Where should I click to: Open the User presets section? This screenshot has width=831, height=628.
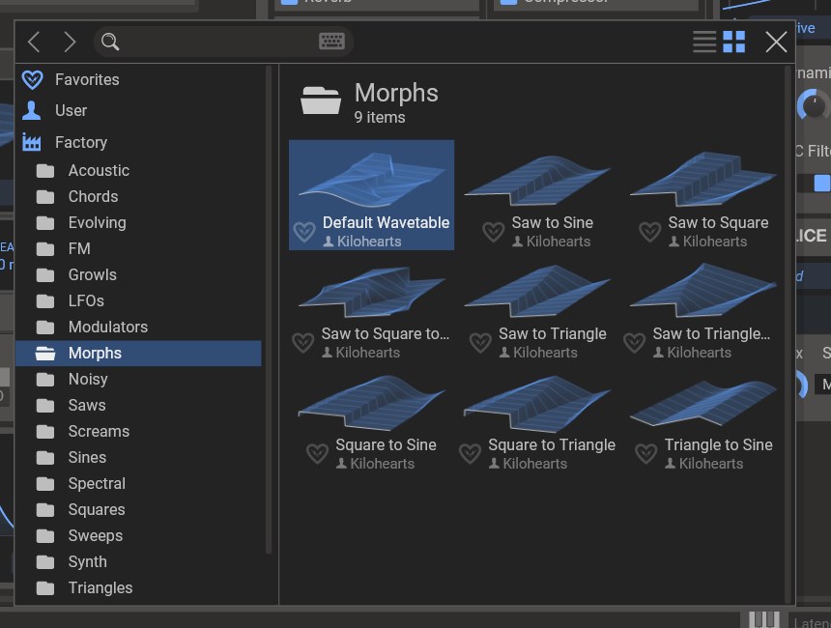coord(71,110)
